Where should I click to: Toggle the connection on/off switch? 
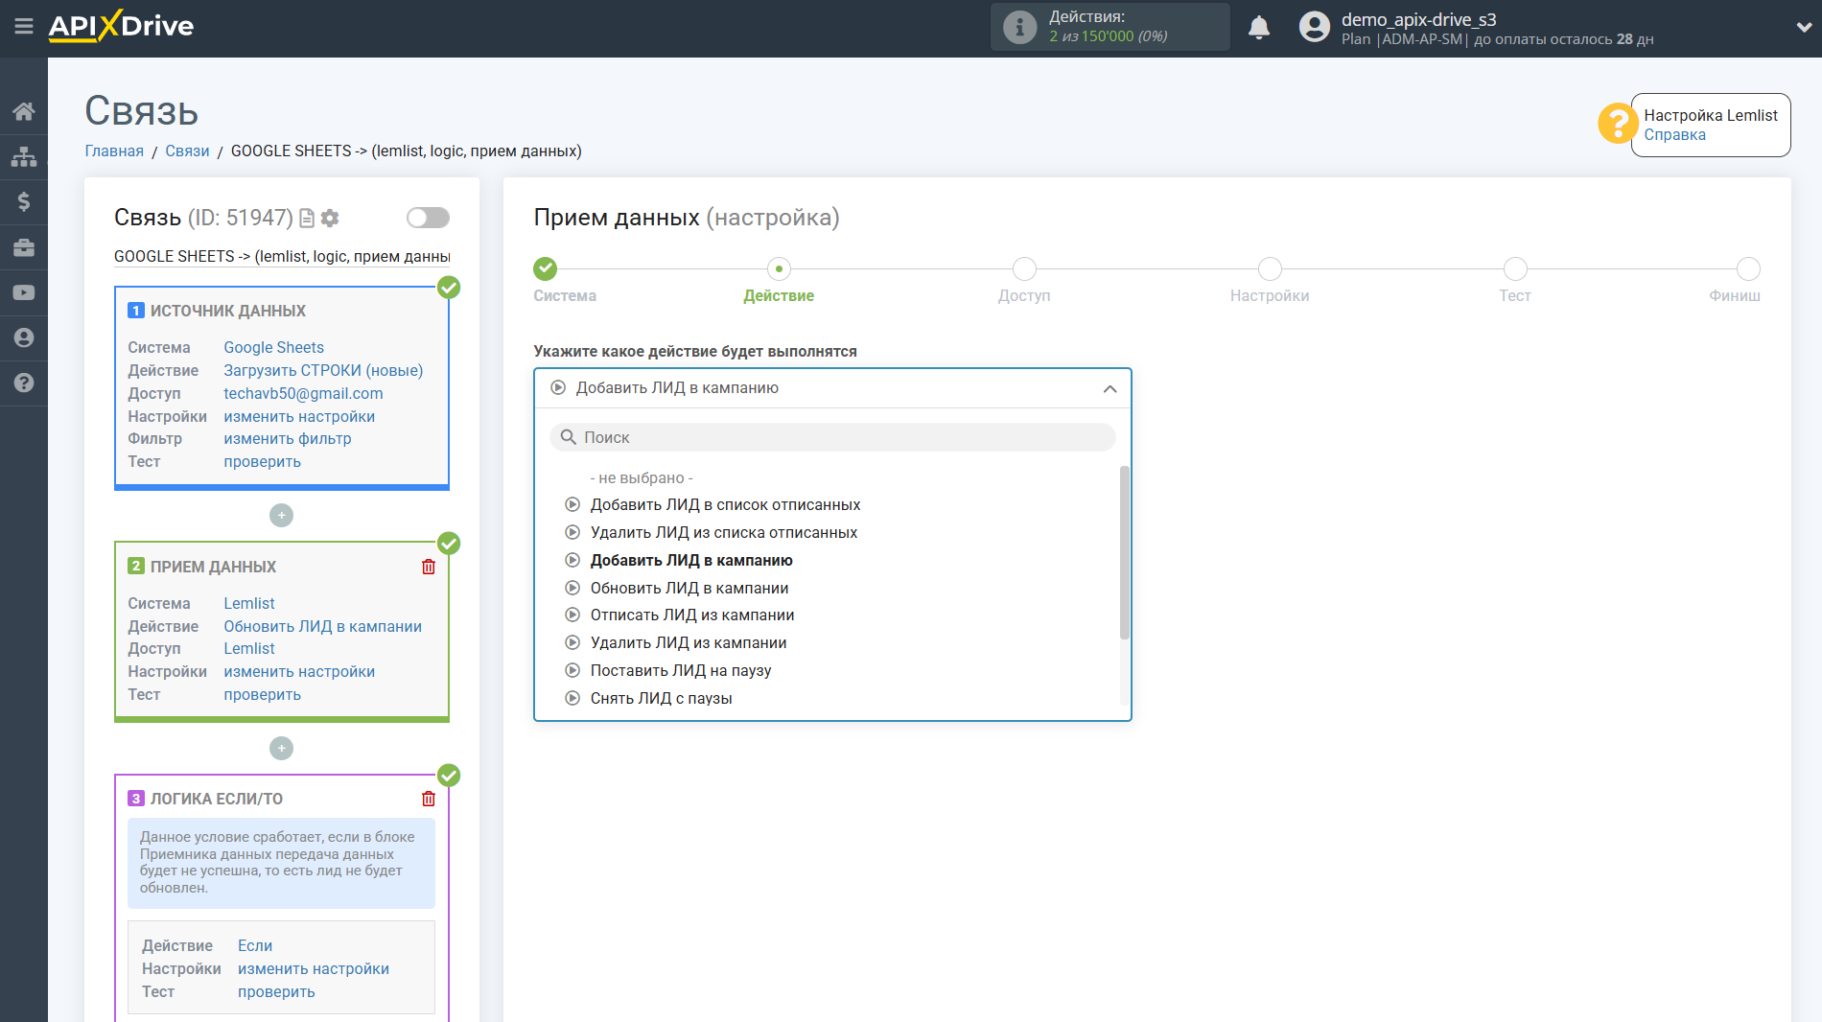click(428, 218)
